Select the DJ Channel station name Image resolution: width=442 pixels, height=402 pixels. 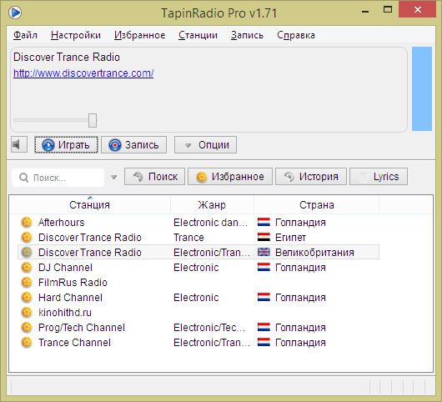[x=65, y=267]
